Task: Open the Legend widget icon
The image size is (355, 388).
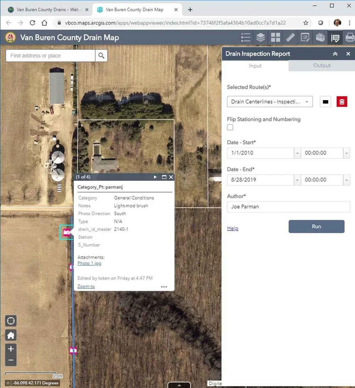Action: [246, 38]
